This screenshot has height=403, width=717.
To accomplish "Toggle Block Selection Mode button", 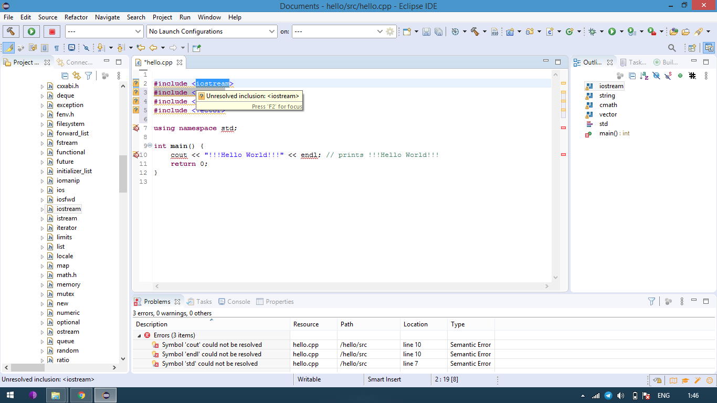I will [45, 48].
